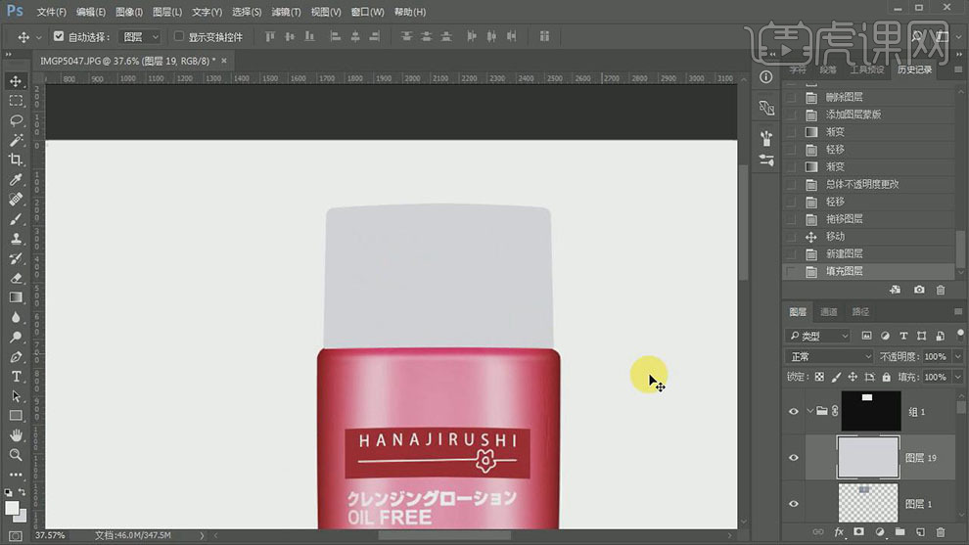
Task: Open the 图层 auto-select dropdown
Action: [x=140, y=37]
